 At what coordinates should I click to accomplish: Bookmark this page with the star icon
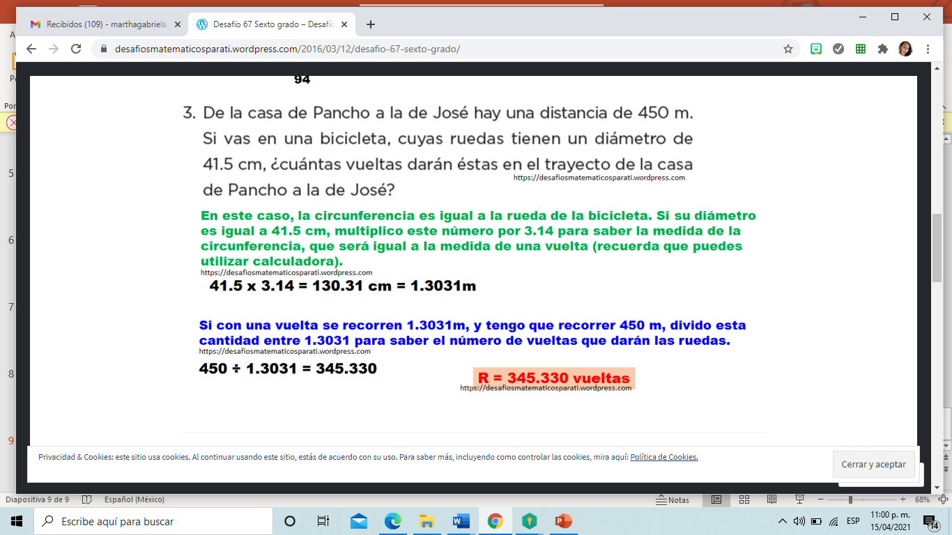point(788,49)
